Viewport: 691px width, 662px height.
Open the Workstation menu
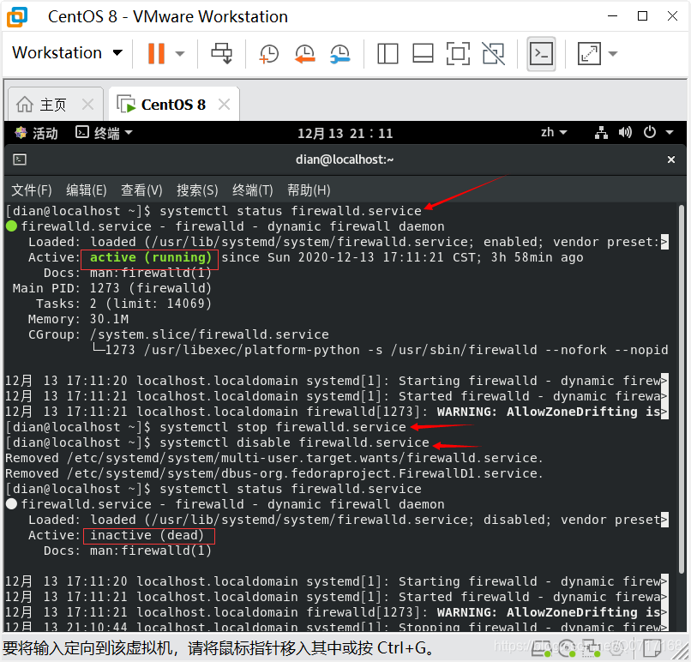pos(67,53)
